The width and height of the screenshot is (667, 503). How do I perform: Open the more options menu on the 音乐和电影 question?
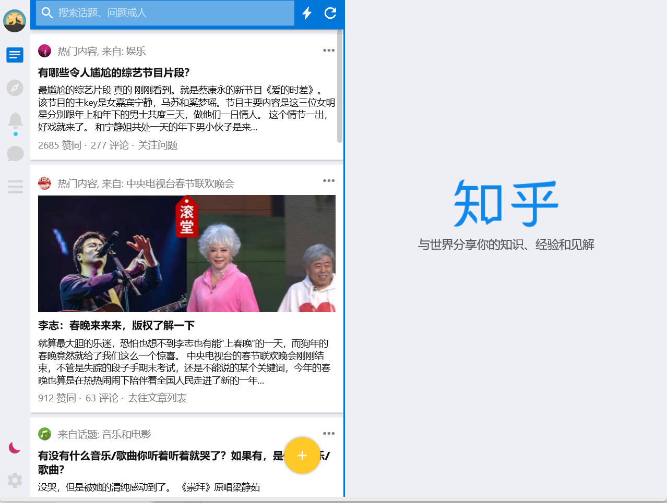point(328,433)
